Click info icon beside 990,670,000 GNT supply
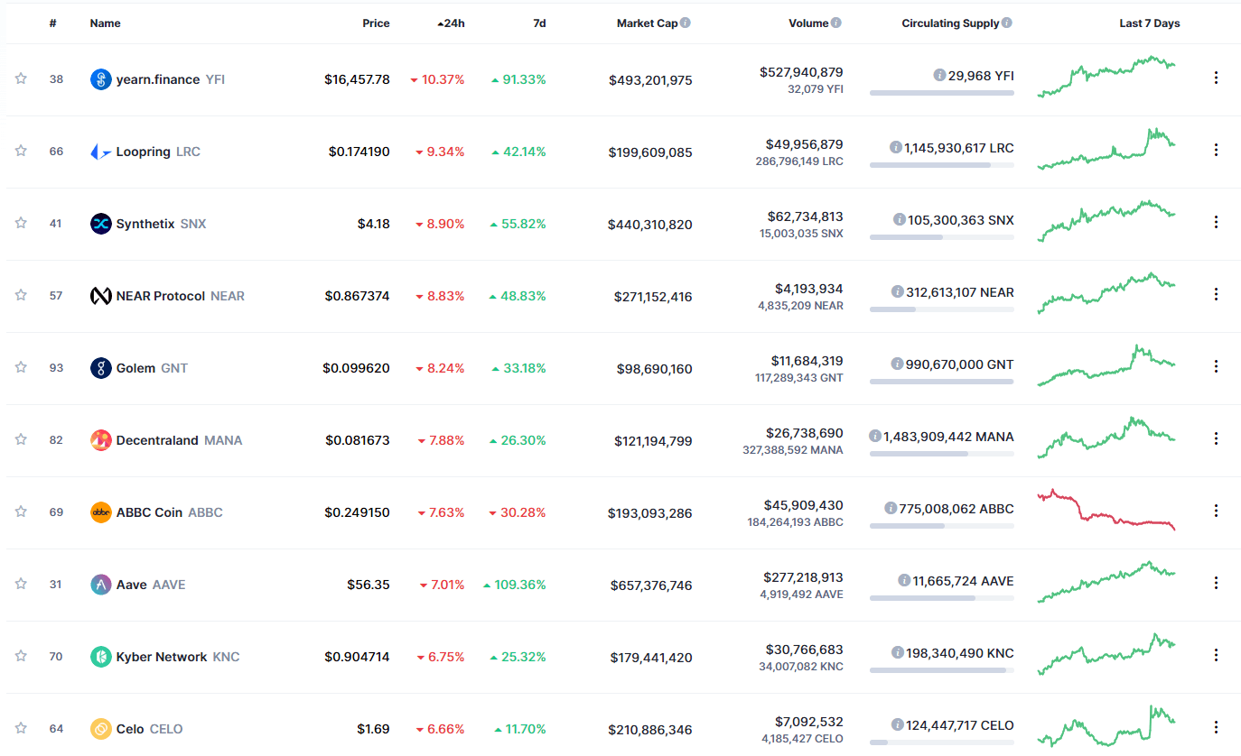 click(x=897, y=364)
